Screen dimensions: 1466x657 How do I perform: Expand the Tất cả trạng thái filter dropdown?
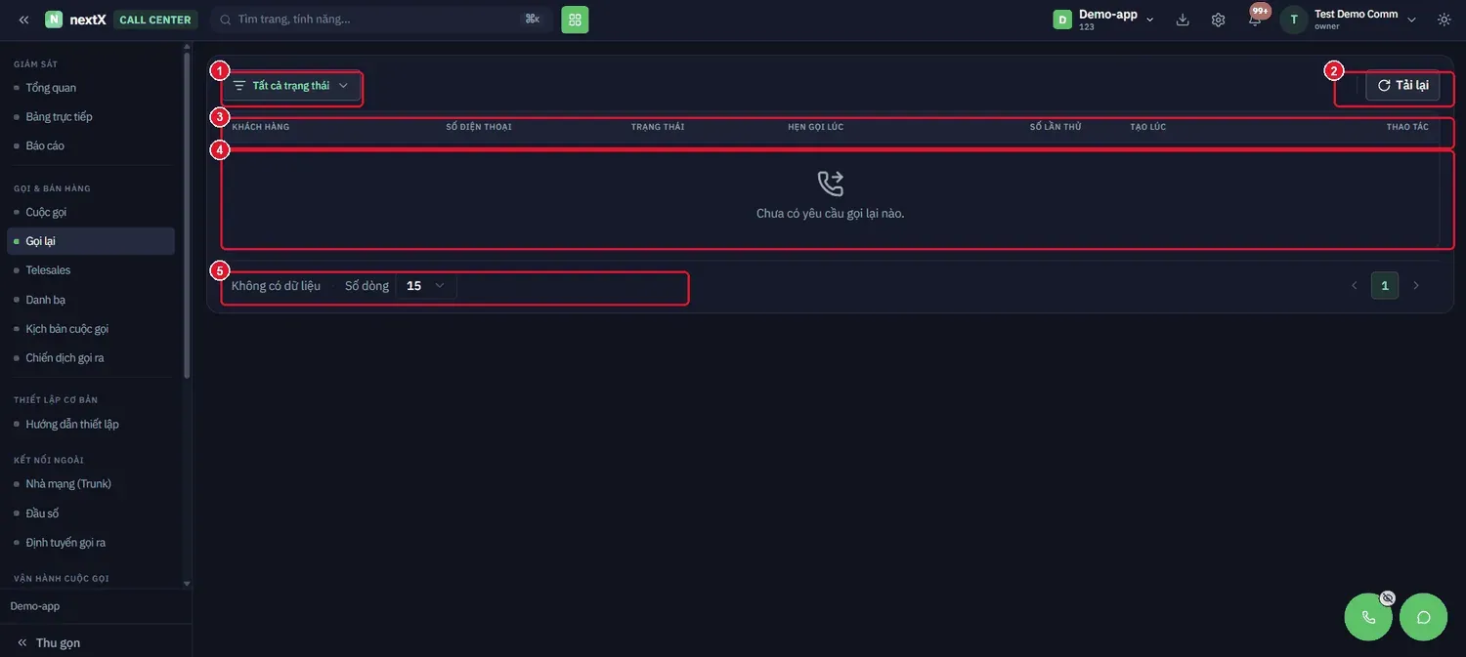click(x=291, y=86)
